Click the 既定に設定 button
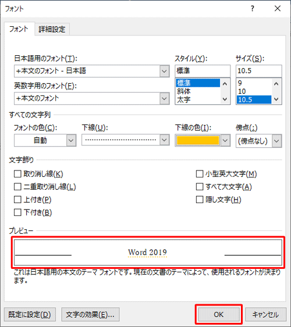 (30, 314)
